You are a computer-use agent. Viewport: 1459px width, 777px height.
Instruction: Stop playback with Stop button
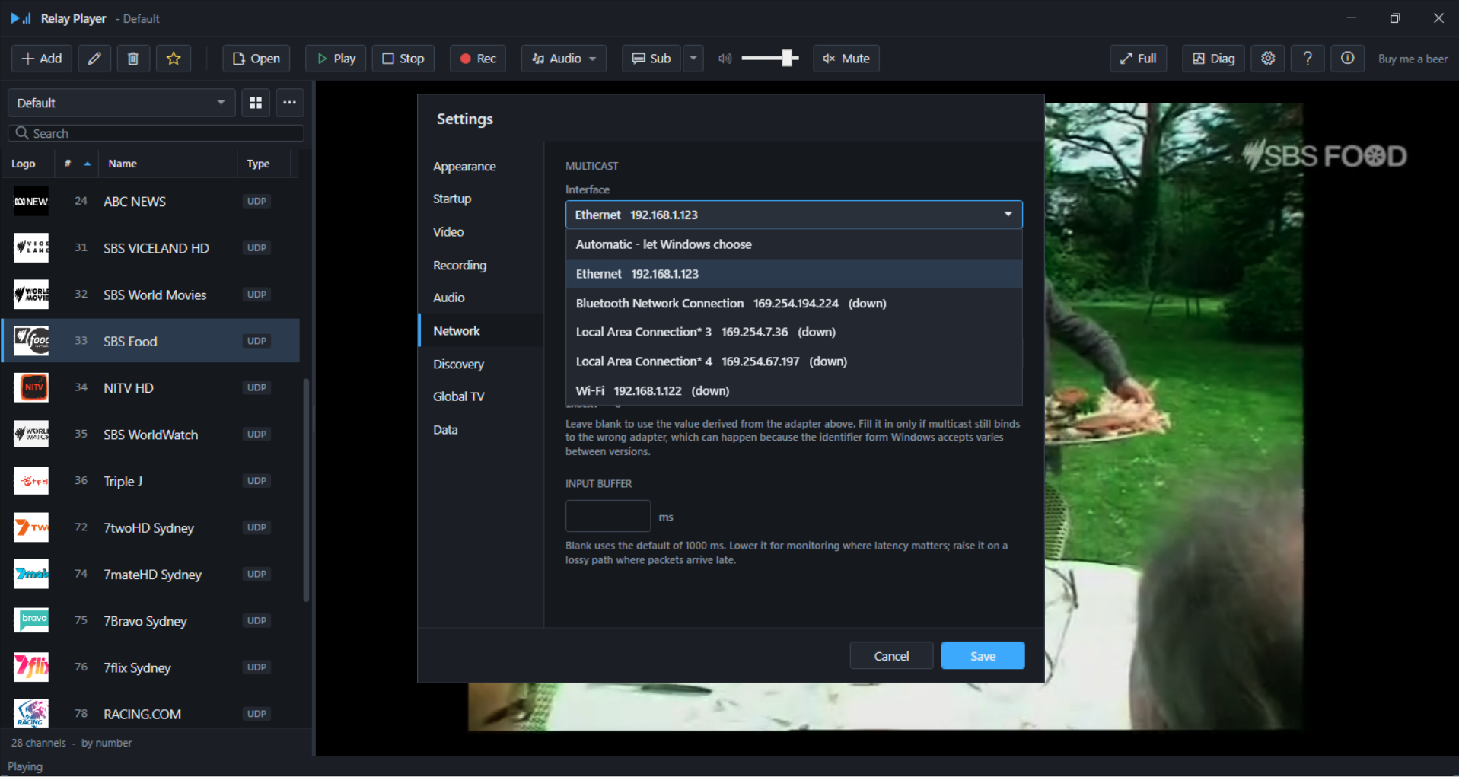click(403, 59)
